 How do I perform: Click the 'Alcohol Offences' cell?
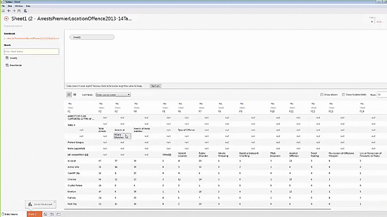(x=294, y=154)
